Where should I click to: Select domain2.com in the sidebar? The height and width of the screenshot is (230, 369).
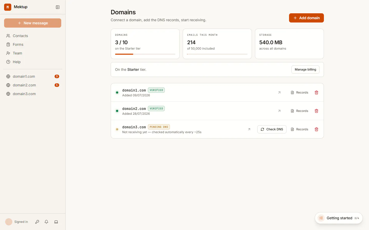click(x=33, y=85)
